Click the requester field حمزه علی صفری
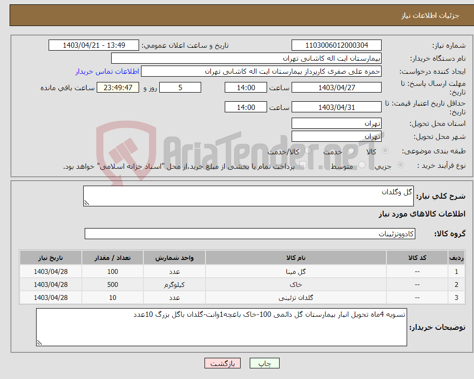 click(x=261, y=71)
